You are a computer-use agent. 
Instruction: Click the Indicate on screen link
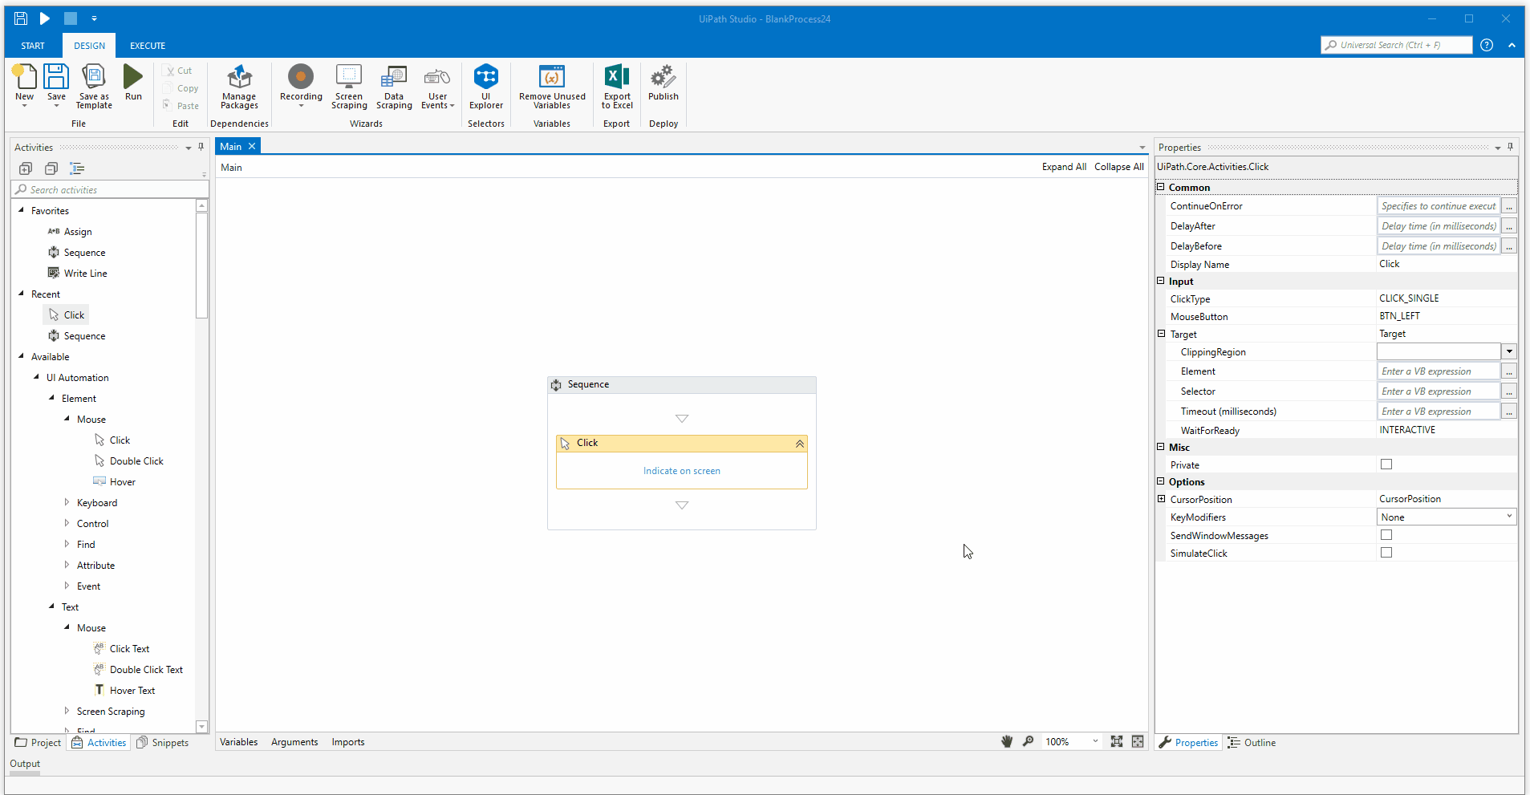pyautogui.click(x=682, y=471)
